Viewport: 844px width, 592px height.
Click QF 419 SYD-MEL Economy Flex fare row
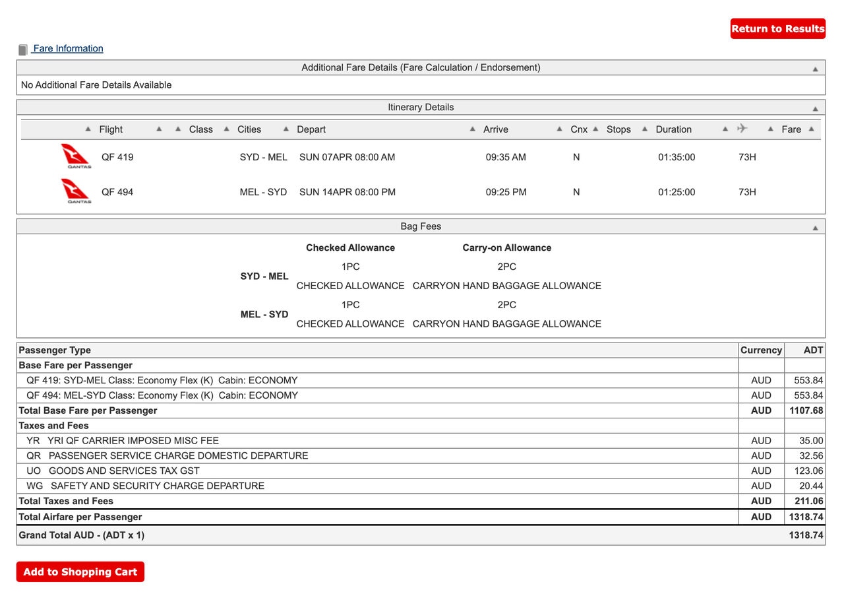pyautogui.click(x=420, y=380)
